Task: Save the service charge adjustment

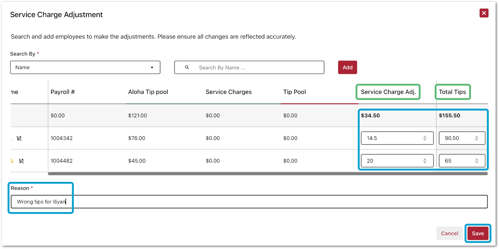Action: [x=477, y=234]
